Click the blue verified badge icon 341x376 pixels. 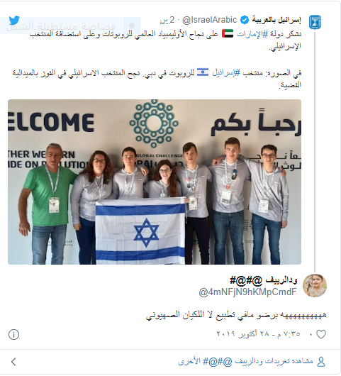(244, 21)
